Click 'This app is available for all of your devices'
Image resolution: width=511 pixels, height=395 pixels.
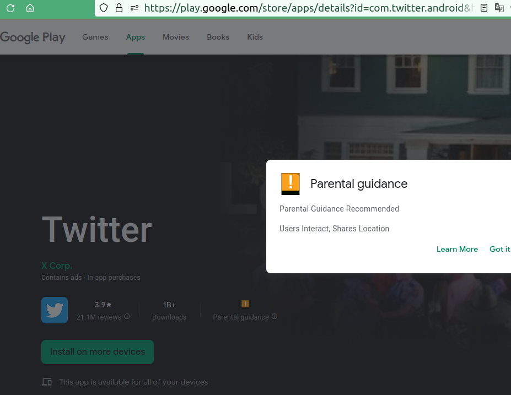[133, 382]
